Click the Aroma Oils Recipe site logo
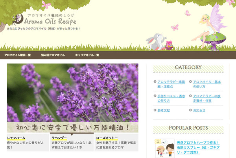Screen dimensions: 236x158 tap(47, 20)
